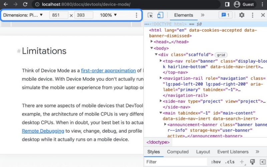This screenshot has width=267, height=167.
Task: Open the Dimensions device dropdown
Action: point(23,15)
